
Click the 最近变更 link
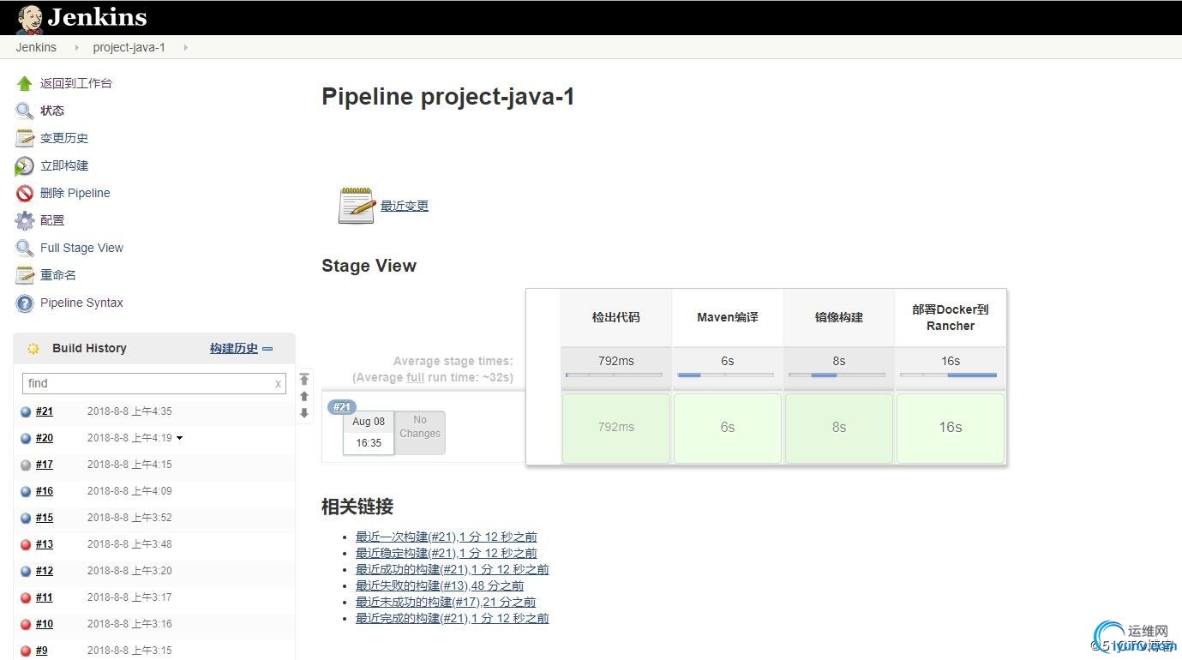[x=405, y=206]
